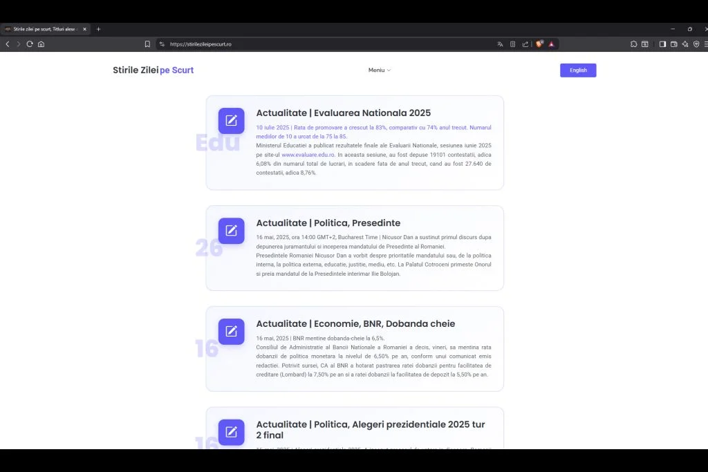Bookmark this page
The width and height of the screenshot is (708, 472).
point(147,44)
